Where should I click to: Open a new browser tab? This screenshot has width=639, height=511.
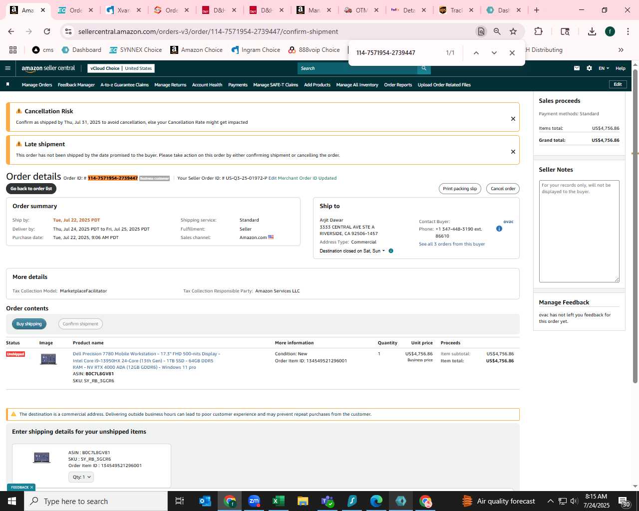pos(537,10)
